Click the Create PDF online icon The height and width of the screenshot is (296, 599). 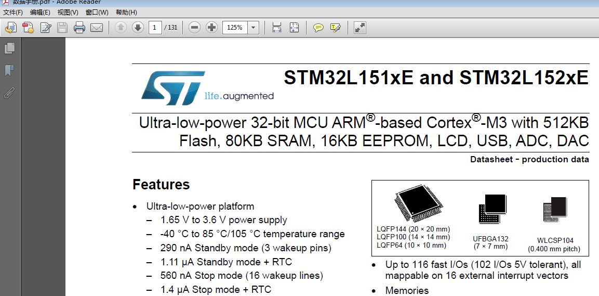(x=28, y=28)
